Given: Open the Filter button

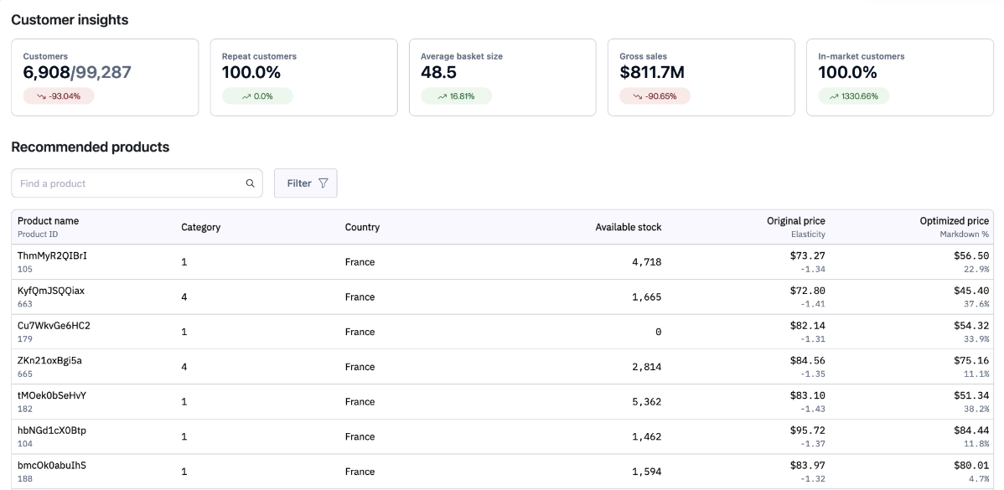Looking at the screenshot, I should point(305,183).
